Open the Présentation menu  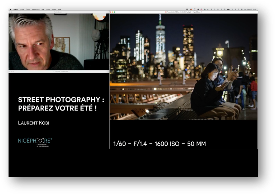click(36, 9)
